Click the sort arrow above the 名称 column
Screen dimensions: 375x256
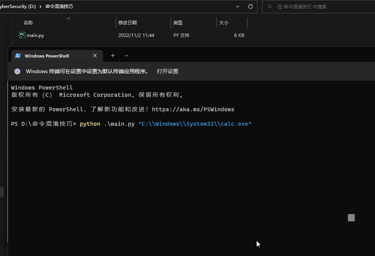[x=68, y=18]
